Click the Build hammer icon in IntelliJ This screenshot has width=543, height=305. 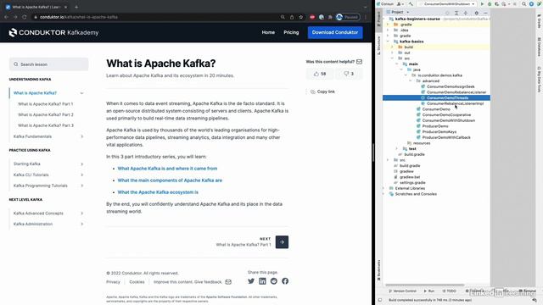coord(411,4)
